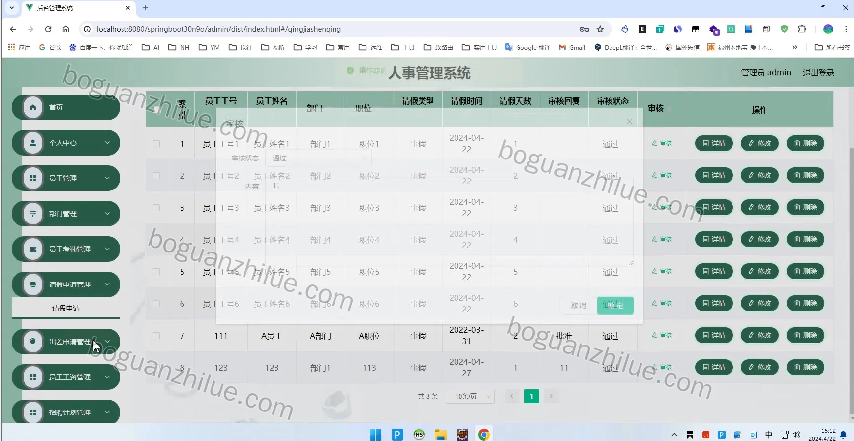Select the 后台管理系统 browser tab

tap(79, 8)
